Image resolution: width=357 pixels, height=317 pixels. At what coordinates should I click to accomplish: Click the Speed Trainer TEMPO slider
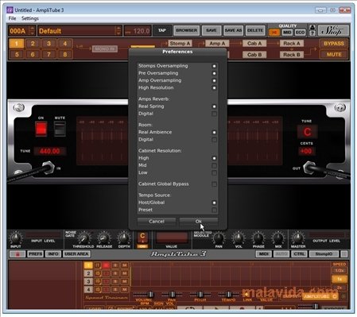coord(228,294)
